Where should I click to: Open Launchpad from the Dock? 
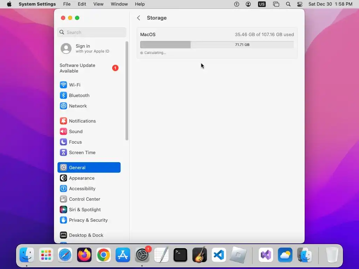pyautogui.click(x=46, y=255)
